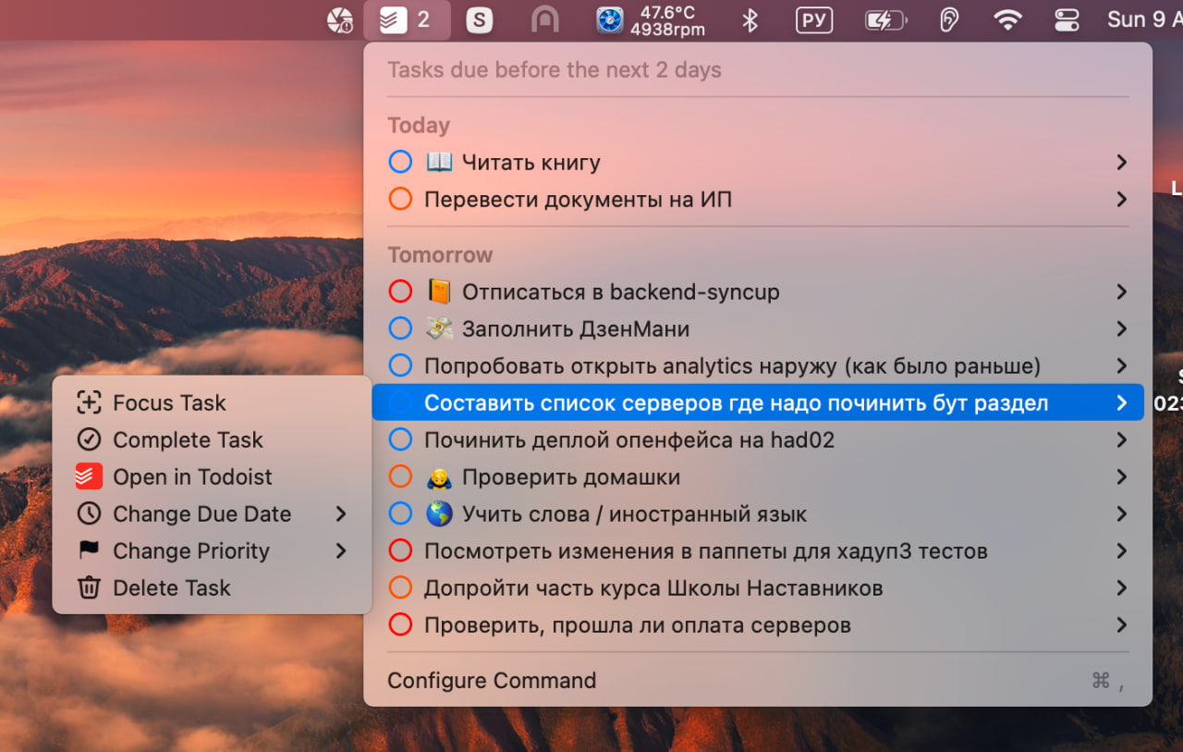Mark Перевести документы на ИП circle complete
The image size is (1183, 752).
[x=400, y=200]
